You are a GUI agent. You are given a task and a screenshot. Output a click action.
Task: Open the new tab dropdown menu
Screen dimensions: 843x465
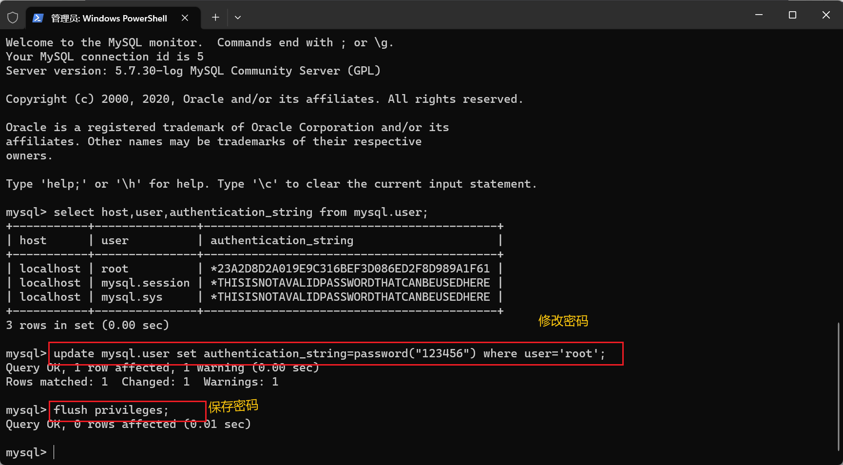[237, 17]
